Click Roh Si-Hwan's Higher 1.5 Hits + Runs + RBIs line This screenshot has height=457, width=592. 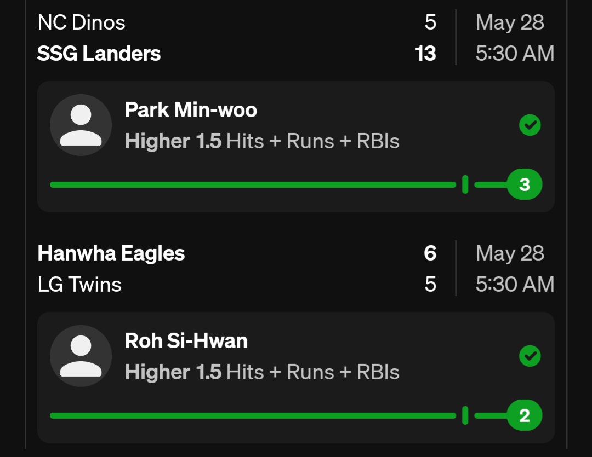(262, 372)
